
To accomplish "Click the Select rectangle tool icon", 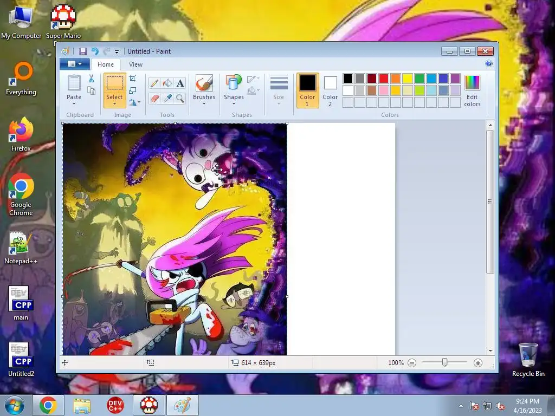I will click(115, 83).
